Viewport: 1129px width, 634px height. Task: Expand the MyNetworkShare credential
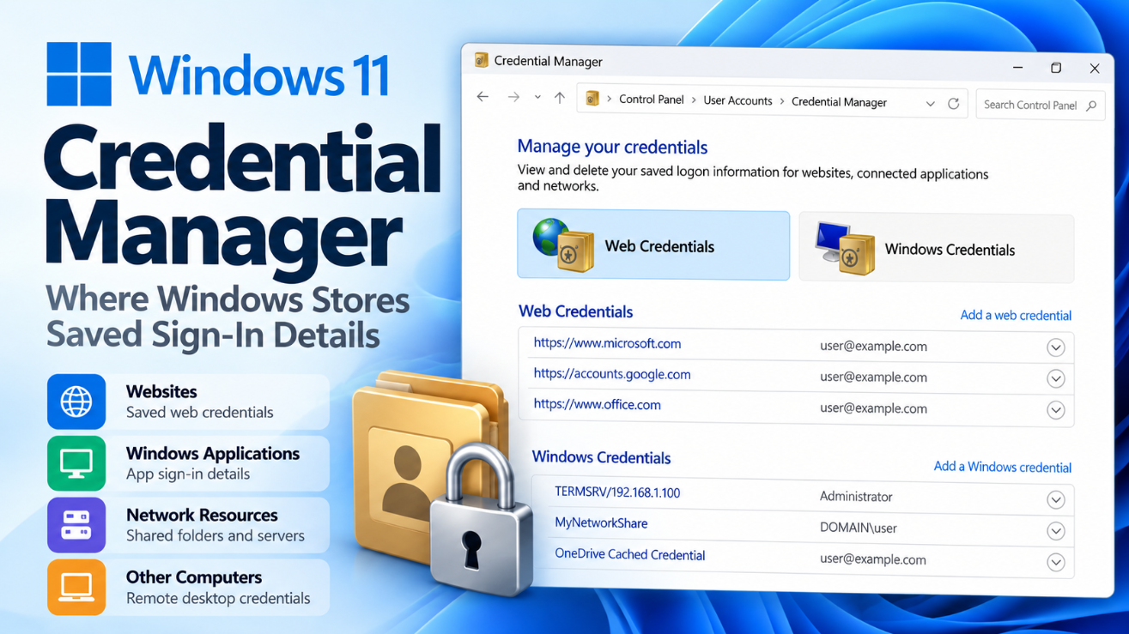(1056, 531)
